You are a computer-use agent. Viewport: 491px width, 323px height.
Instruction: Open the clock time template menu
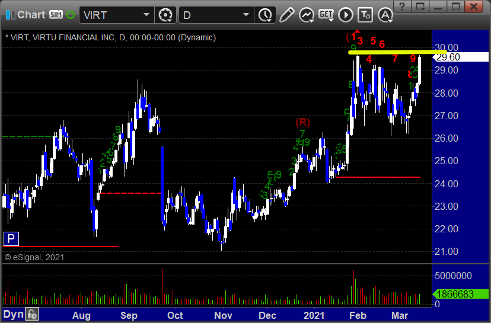(266, 15)
